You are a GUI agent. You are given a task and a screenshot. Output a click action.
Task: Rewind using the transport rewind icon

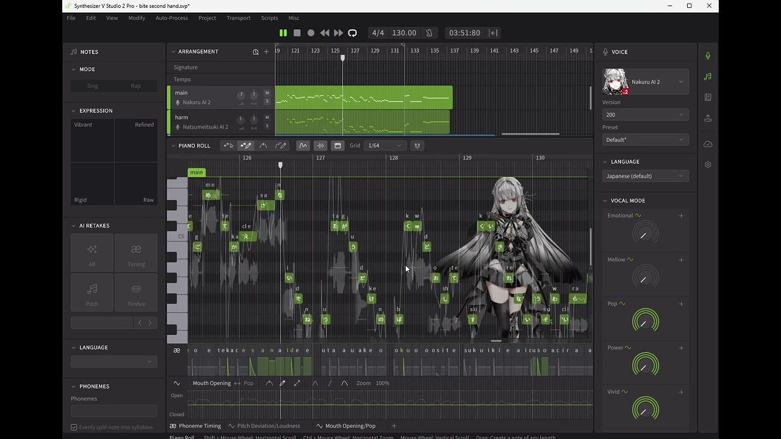(x=325, y=33)
